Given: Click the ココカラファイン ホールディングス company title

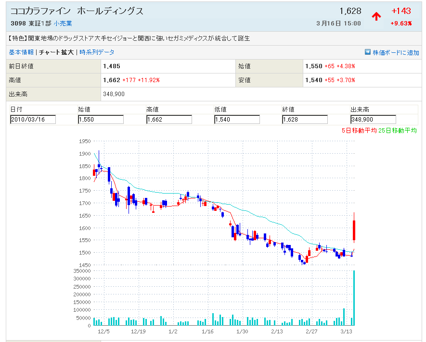Looking at the screenshot, I should coord(77,11).
